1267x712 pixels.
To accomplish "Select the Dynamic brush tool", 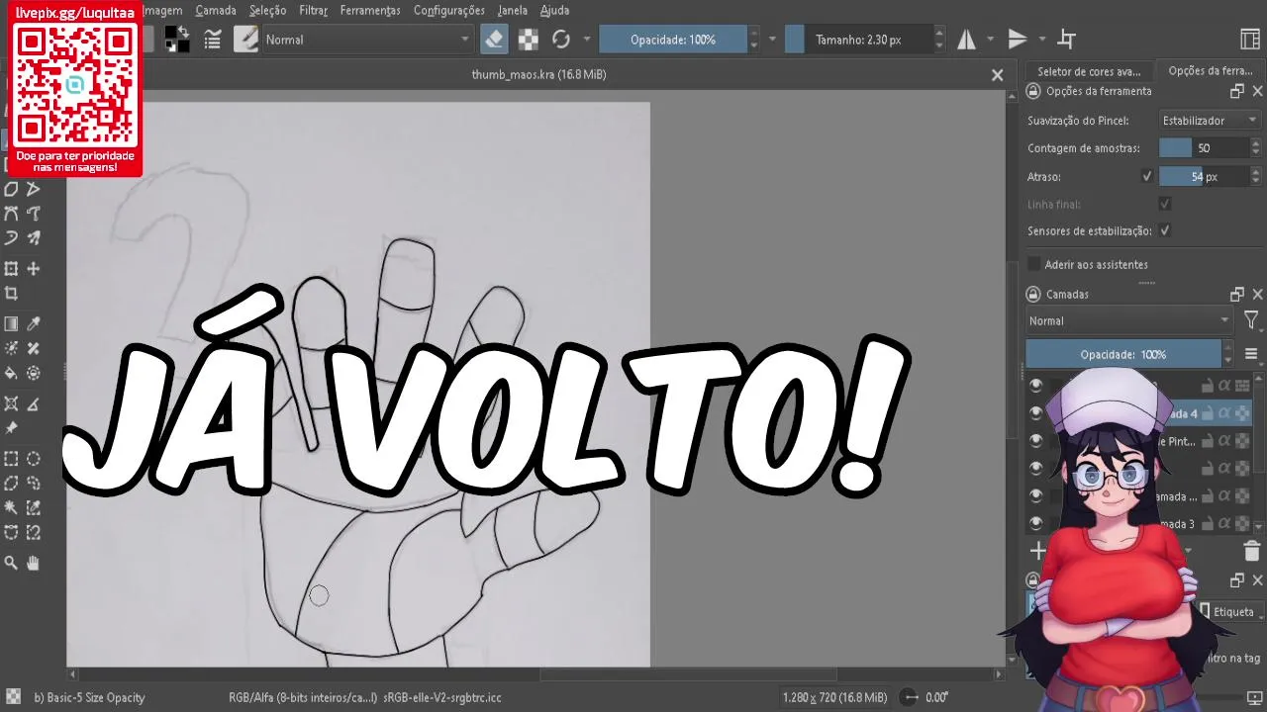I will (11, 237).
